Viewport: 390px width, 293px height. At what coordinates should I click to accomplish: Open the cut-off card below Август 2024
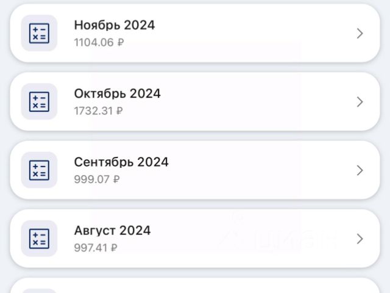[x=195, y=286]
